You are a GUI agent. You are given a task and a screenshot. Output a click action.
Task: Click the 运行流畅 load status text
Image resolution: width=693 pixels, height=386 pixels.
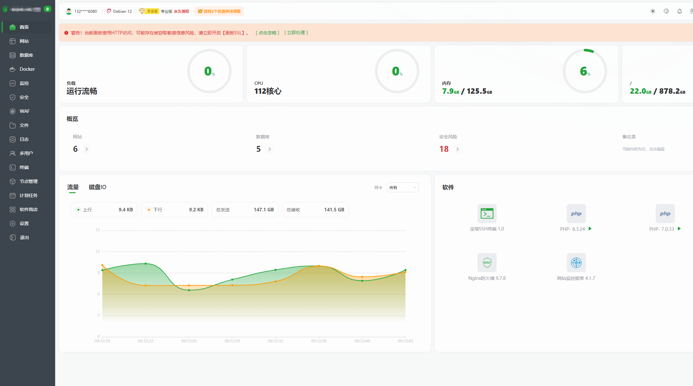pos(82,91)
